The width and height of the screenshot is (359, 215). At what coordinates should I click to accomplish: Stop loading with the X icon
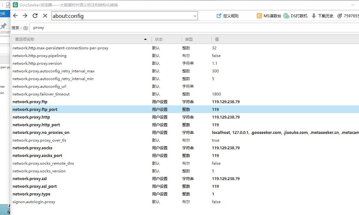(x=45, y=16)
